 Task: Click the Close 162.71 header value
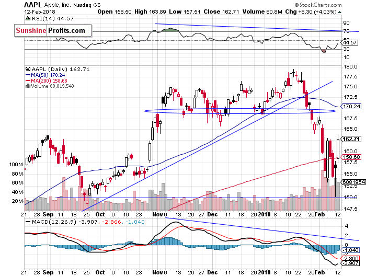221,11
